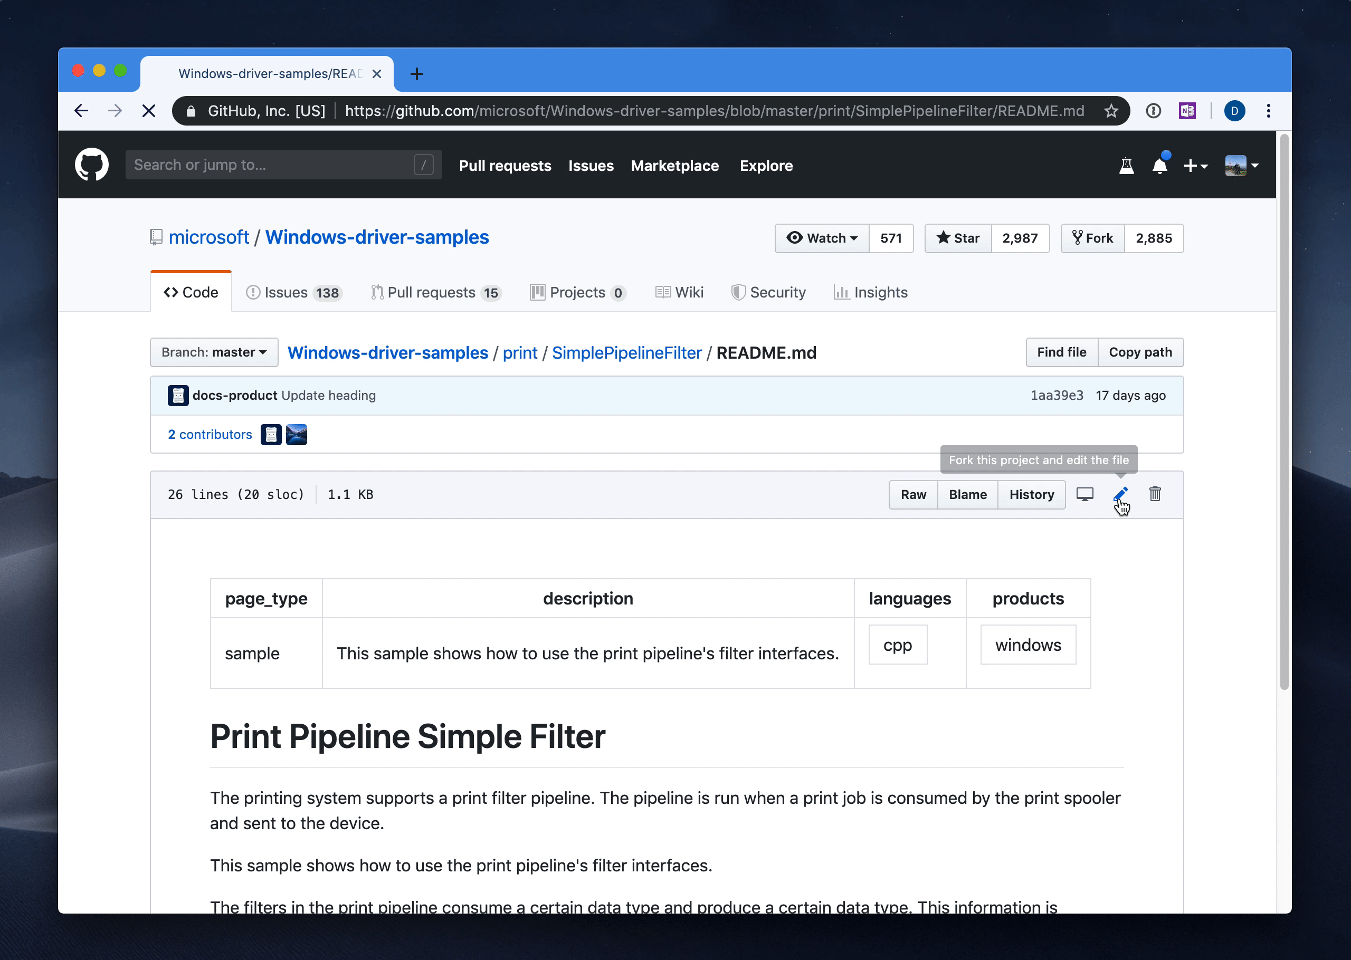Open the plus create-new dropdown
The image size is (1351, 960).
(1195, 166)
